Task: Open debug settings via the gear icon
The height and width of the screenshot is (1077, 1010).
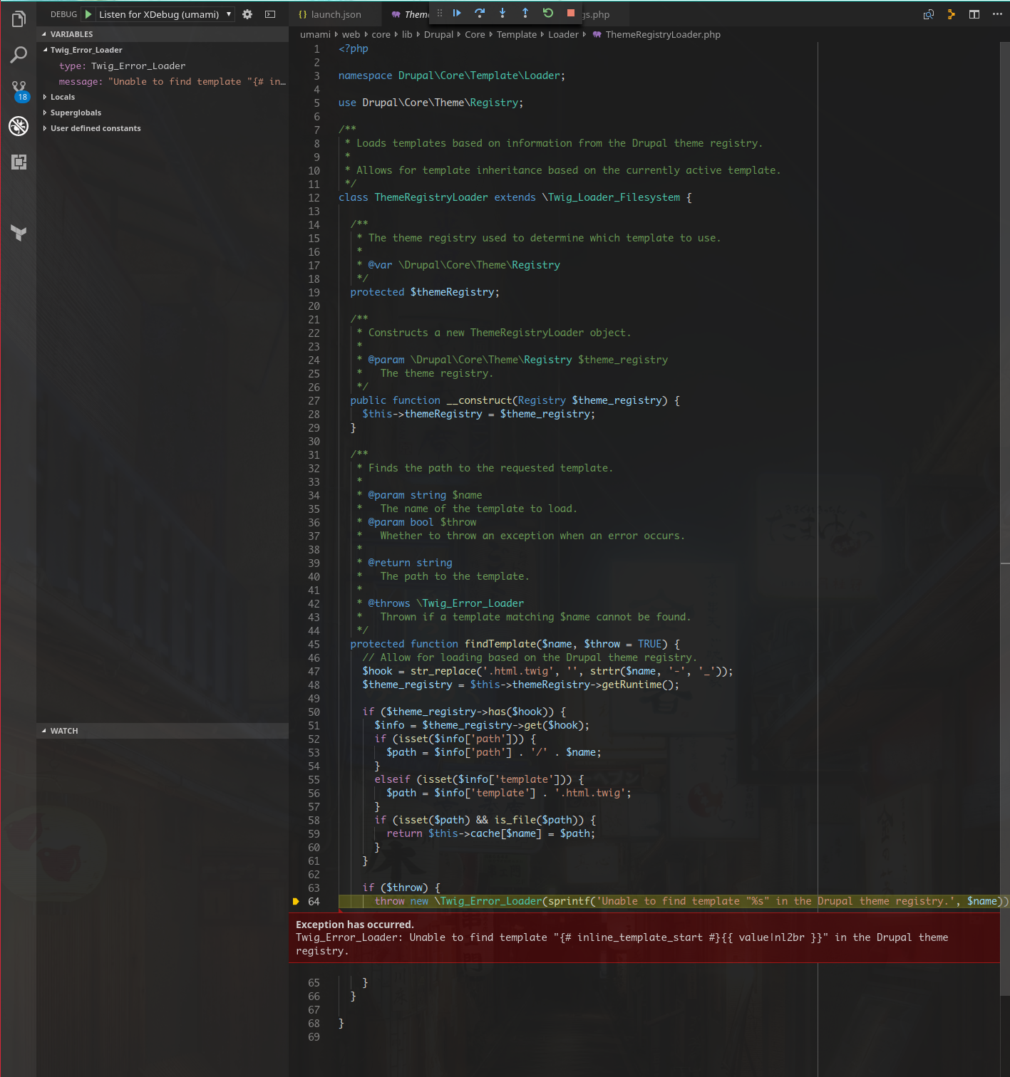Action: coord(247,14)
